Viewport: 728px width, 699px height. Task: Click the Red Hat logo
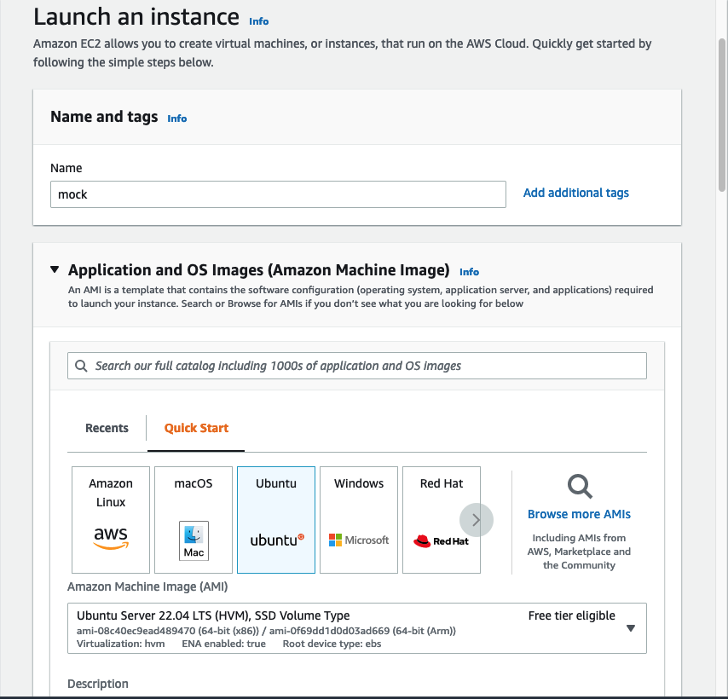point(441,541)
